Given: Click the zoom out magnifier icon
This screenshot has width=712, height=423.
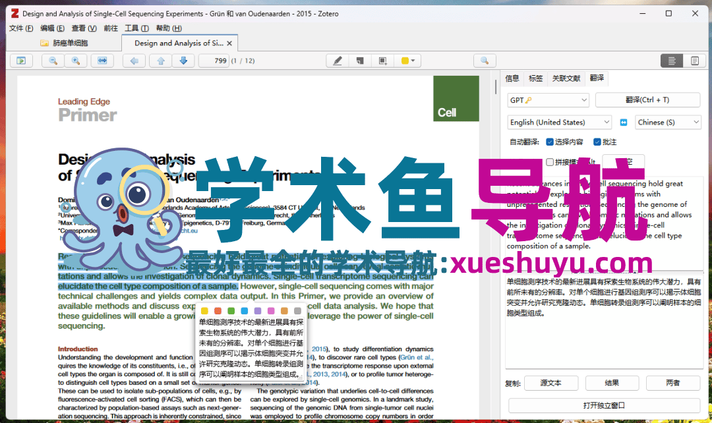Looking at the screenshot, I should [x=53, y=61].
